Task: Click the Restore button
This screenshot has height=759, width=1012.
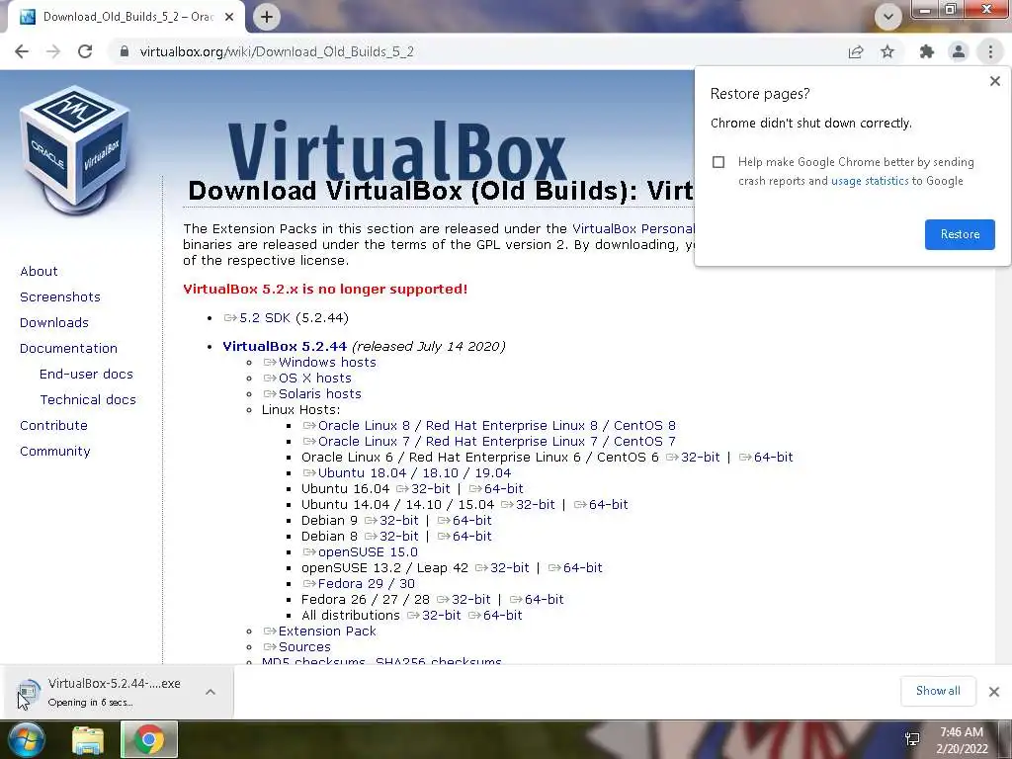Action: (960, 234)
